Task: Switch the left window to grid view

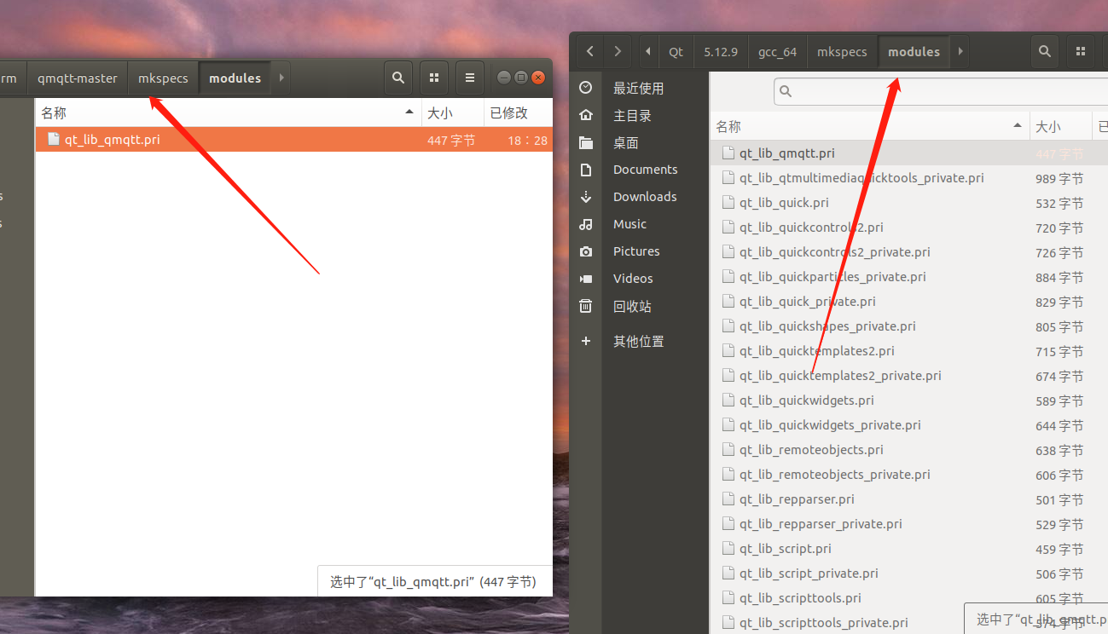Action: tap(434, 78)
